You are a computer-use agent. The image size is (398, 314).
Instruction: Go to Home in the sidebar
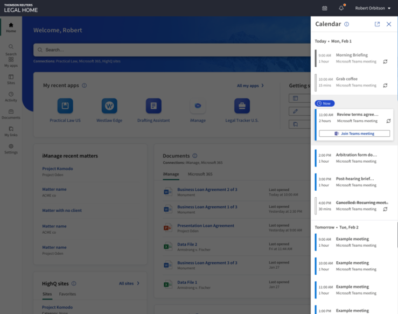pyautogui.click(x=11, y=27)
